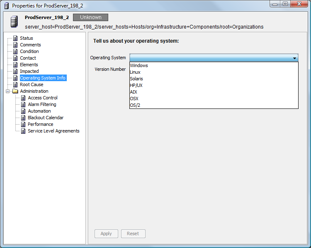This screenshot has width=311, height=248.
Task: Open the Performance page
Action: [x=41, y=124]
